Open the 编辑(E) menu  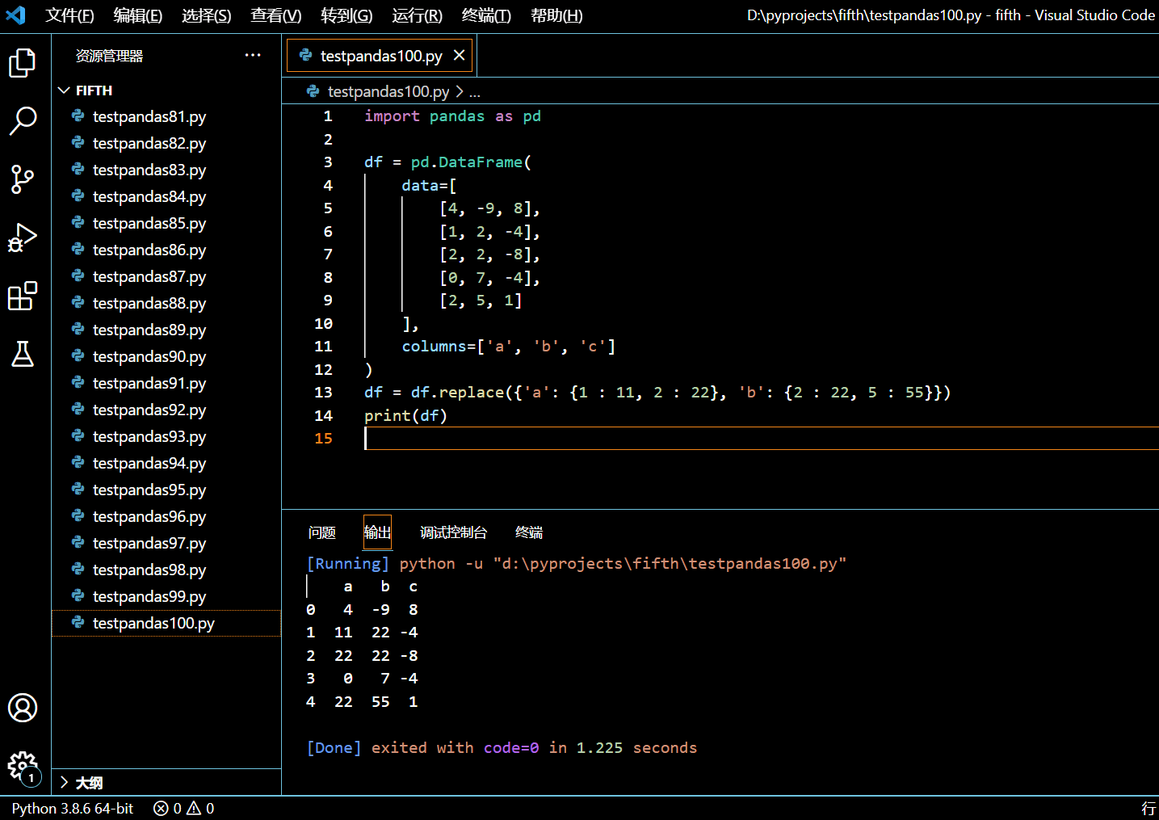pos(138,15)
